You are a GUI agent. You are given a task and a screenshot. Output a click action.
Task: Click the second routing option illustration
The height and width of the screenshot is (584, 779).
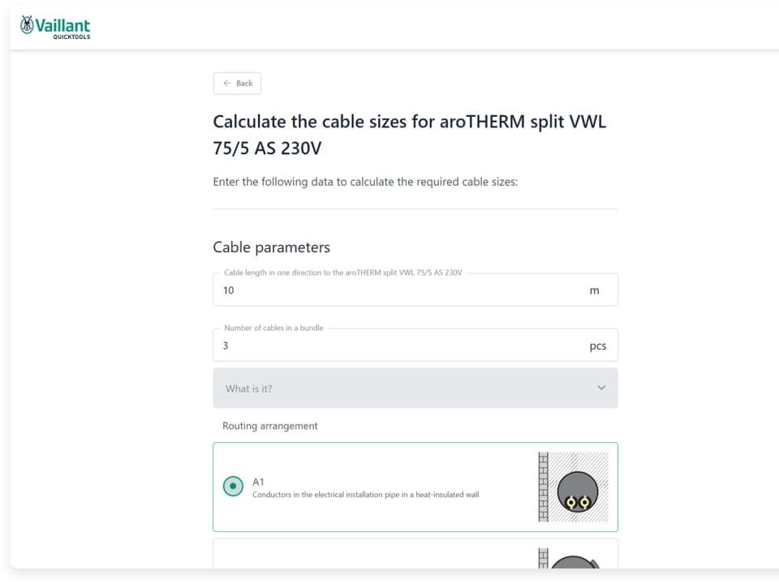(x=573, y=560)
